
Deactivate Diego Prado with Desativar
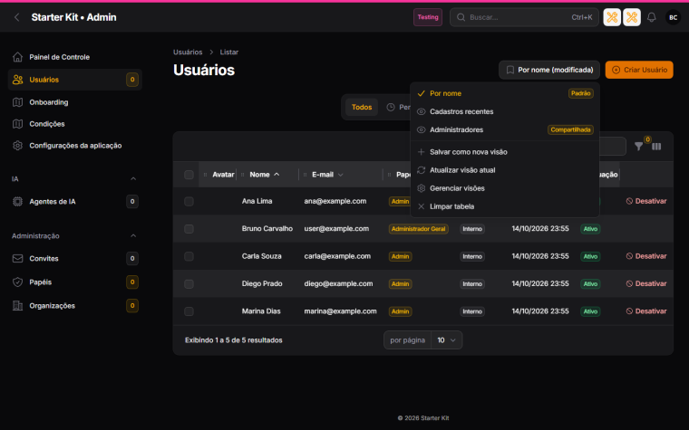click(646, 283)
